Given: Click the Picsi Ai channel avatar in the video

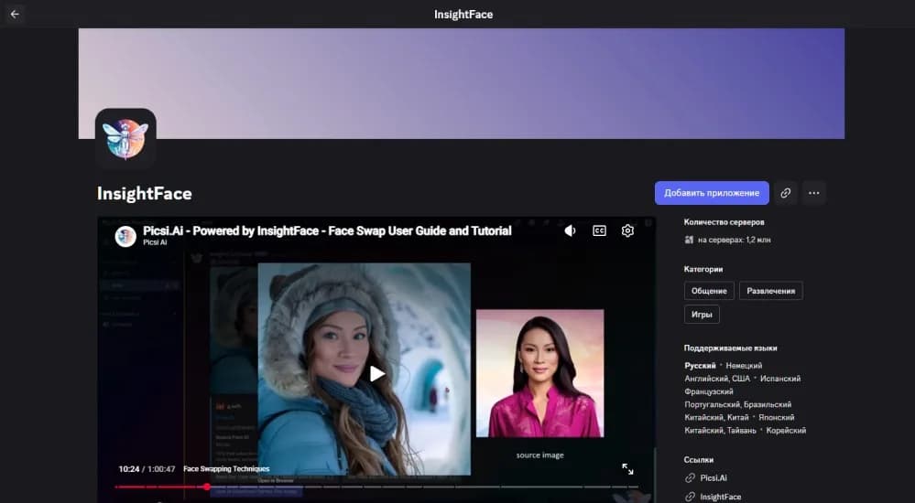Looking at the screenshot, I should coord(125,236).
